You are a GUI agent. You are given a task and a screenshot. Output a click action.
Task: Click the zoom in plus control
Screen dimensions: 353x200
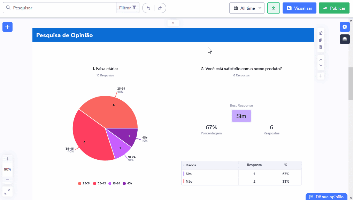tap(7, 159)
